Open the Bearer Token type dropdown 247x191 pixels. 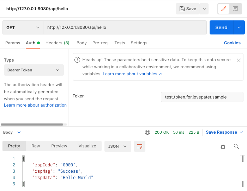tap(34, 70)
